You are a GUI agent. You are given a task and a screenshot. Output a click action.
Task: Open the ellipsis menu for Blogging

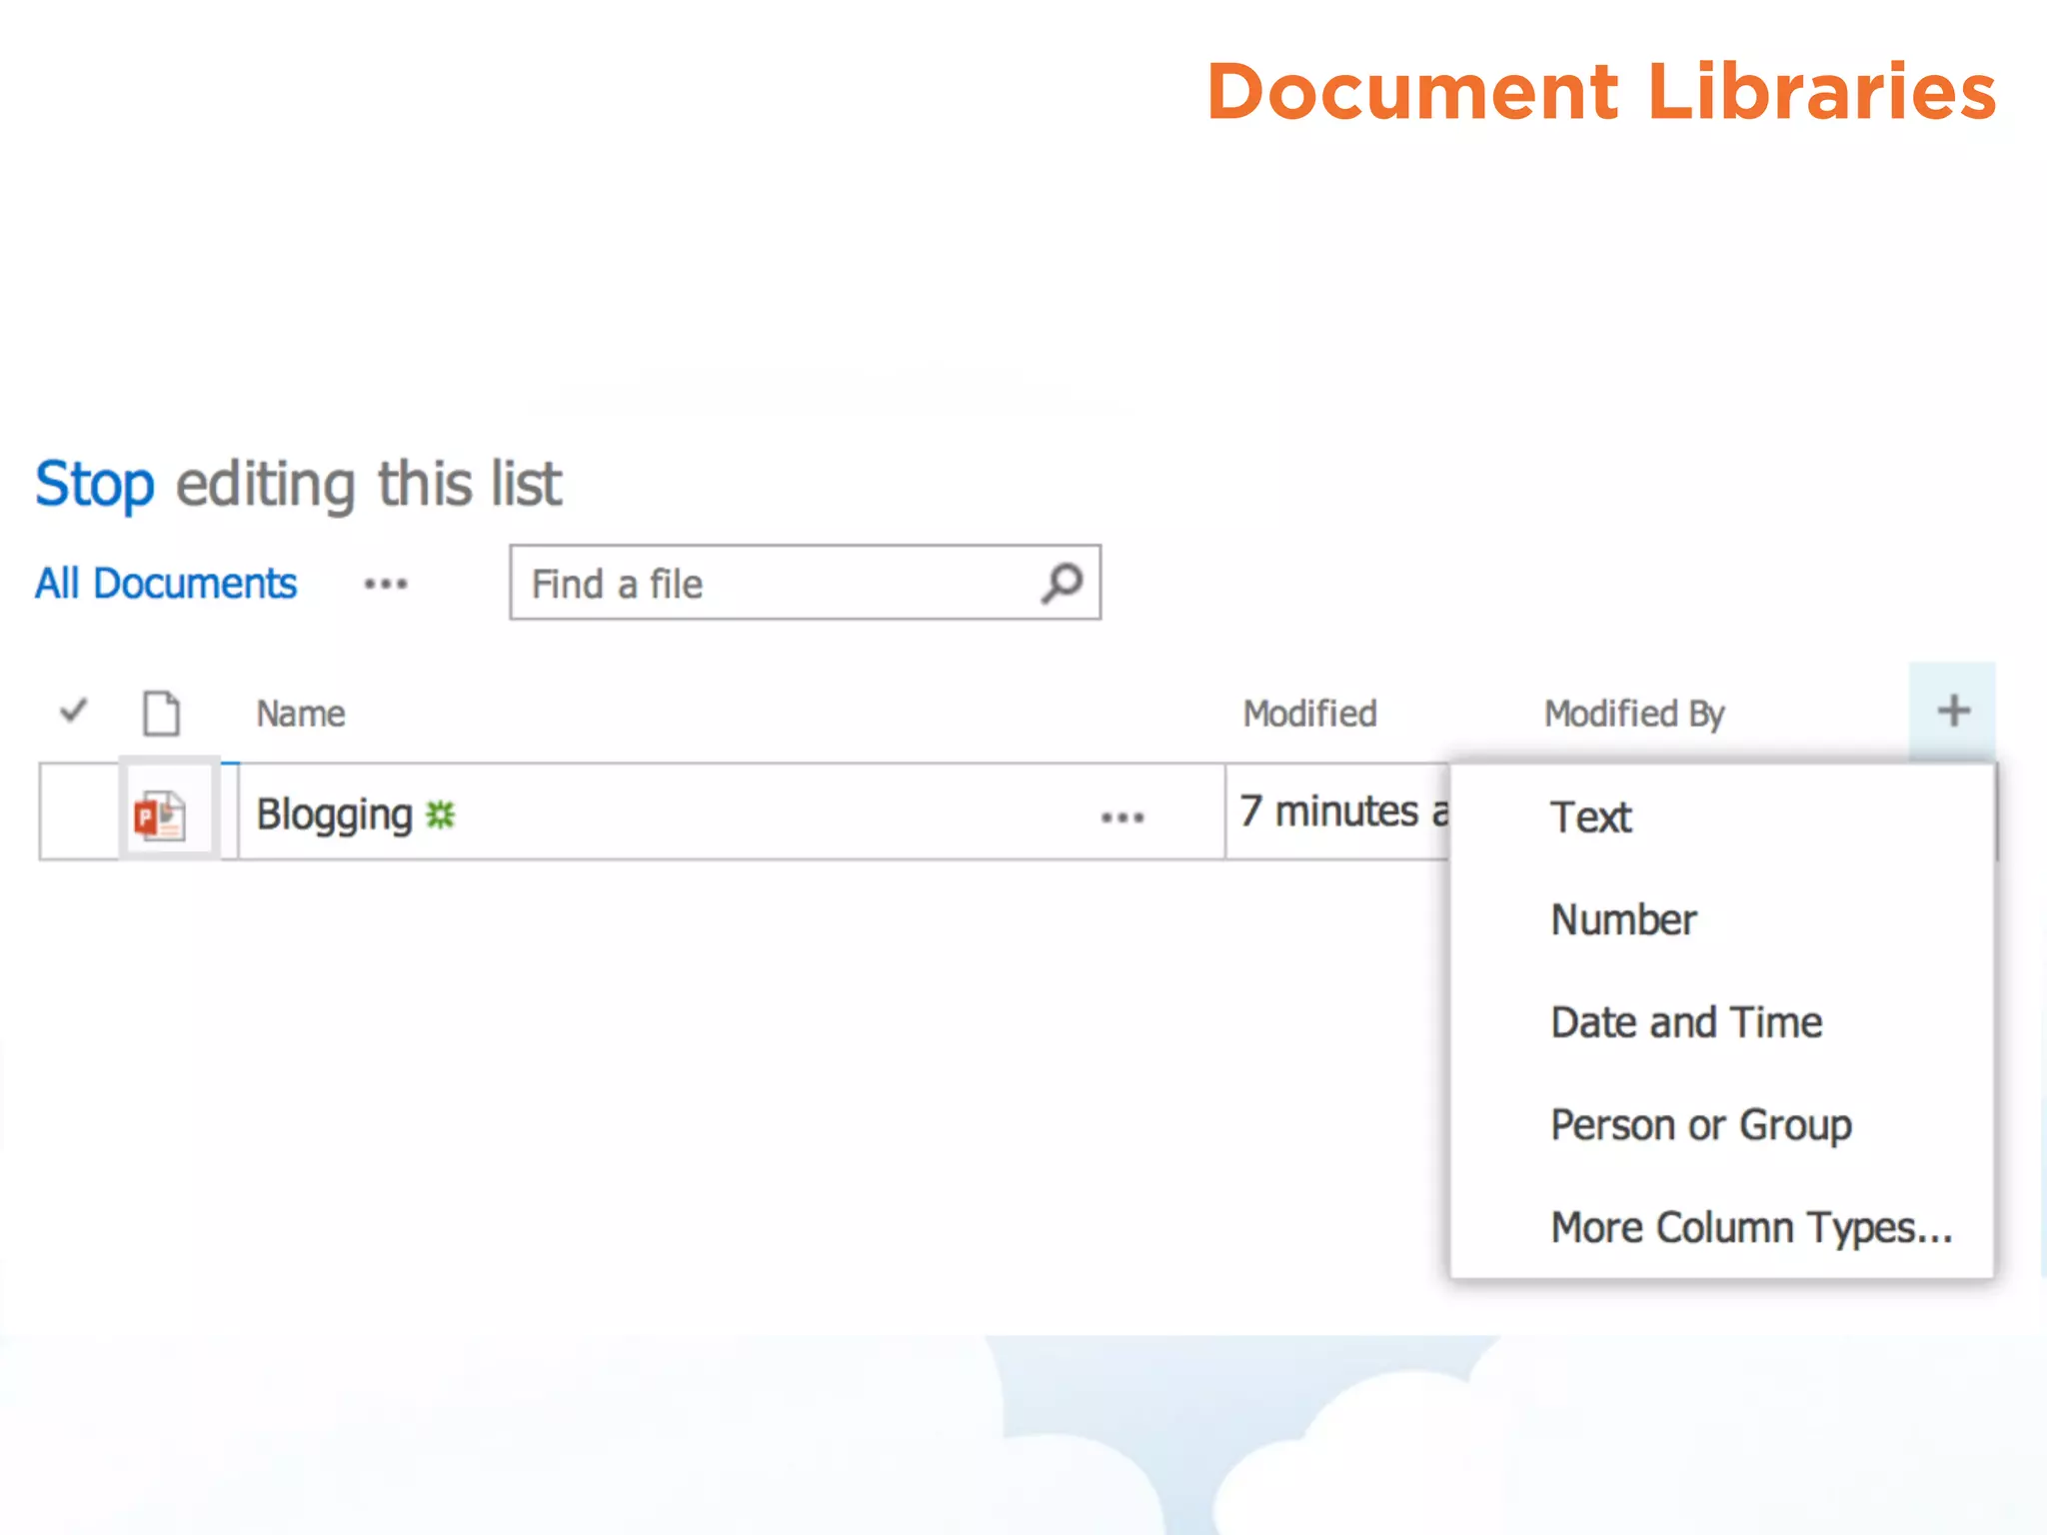(1122, 817)
